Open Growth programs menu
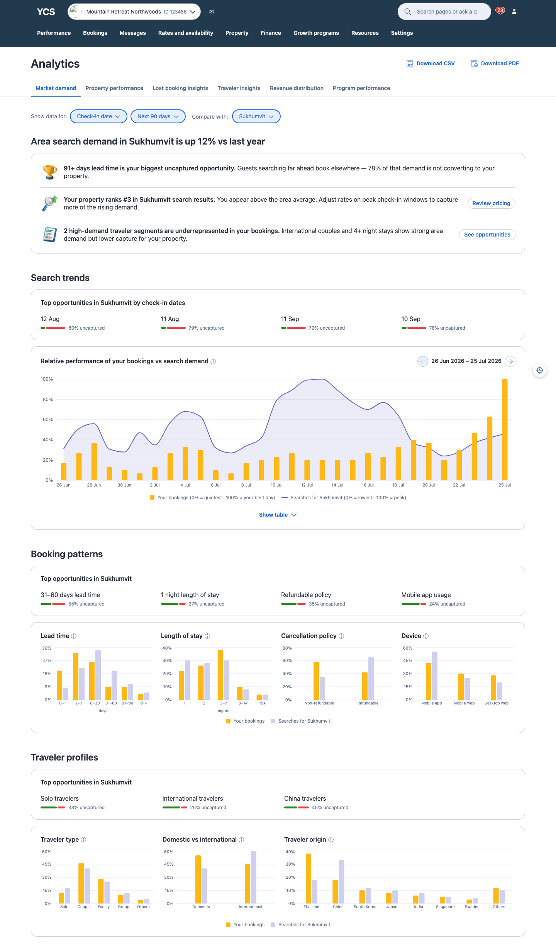The height and width of the screenshot is (946, 556). pos(316,33)
